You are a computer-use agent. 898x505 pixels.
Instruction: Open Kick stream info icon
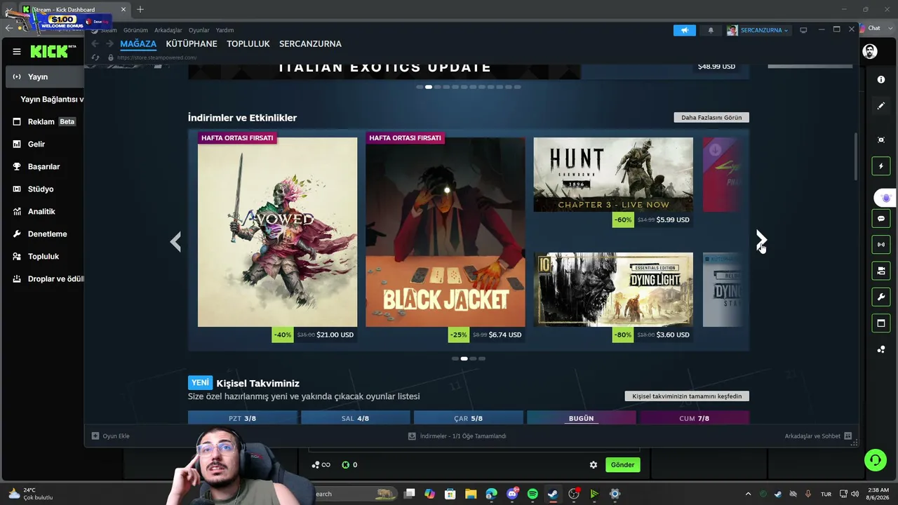click(881, 80)
